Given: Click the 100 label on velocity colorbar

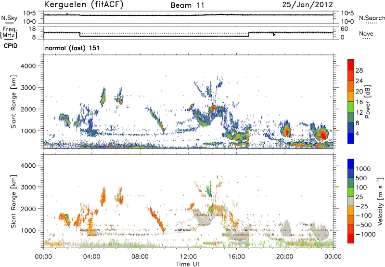Looking at the screenshot, I should coord(361,187).
